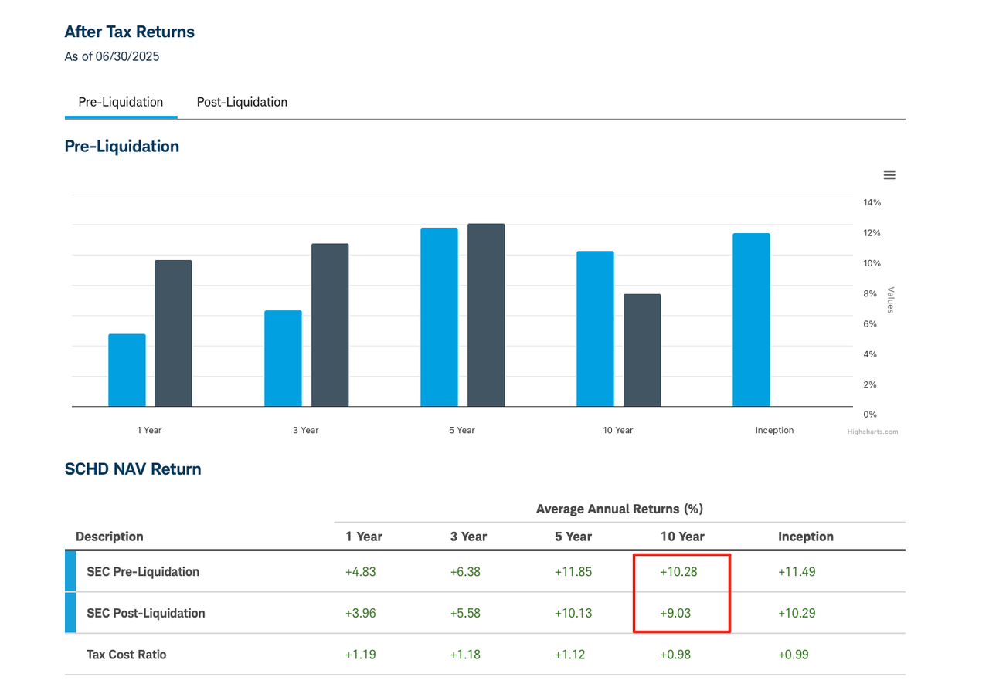
Task: Open the Highcharts.com credit link
Action: click(872, 432)
